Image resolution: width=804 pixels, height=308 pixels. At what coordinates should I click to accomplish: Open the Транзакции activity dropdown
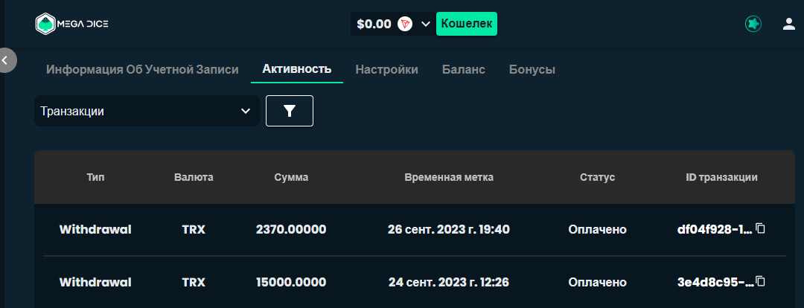coord(146,111)
